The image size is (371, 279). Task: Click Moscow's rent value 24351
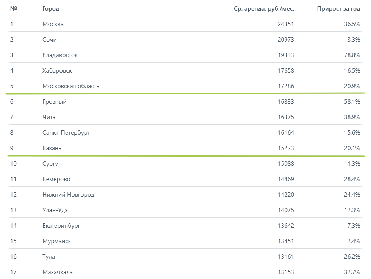285,24
